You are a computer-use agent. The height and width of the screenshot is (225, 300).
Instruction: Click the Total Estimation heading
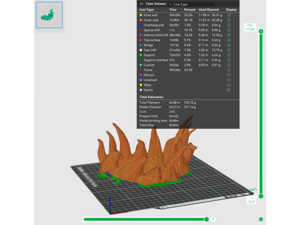(151, 97)
